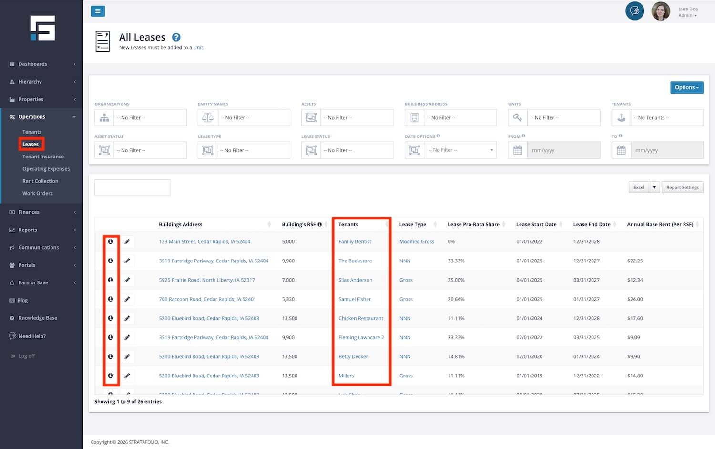715x449 pixels.
Task: Open the Date Options dropdown
Action: click(460, 150)
